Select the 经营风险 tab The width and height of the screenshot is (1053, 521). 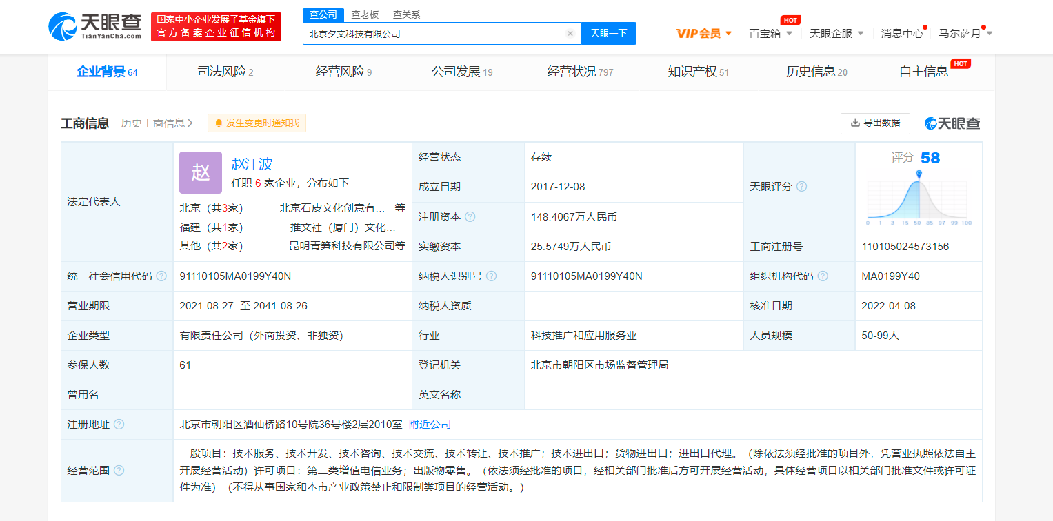coord(343,72)
